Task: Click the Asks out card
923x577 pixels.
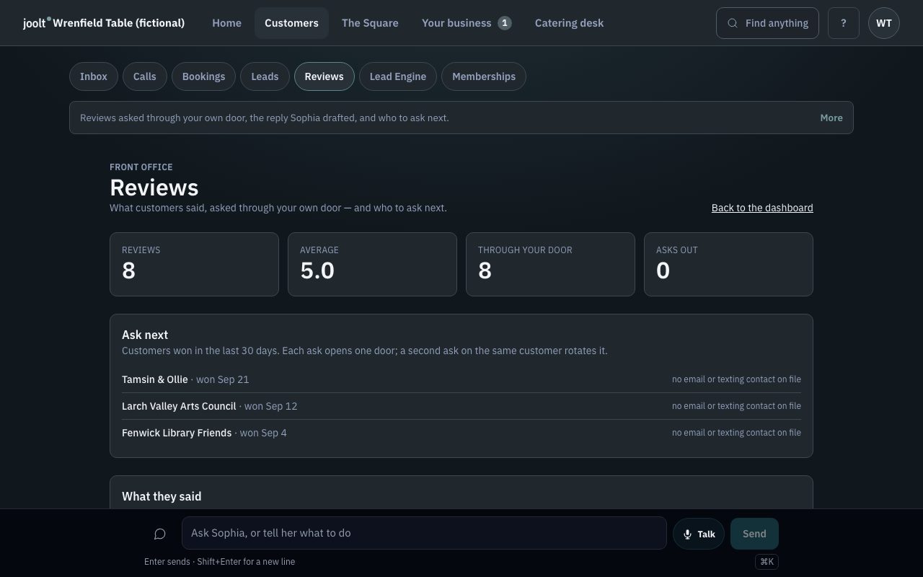Action: coord(728,264)
